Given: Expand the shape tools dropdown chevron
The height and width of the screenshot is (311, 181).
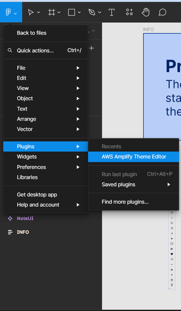Looking at the screenshot, I should coord(79,12).
